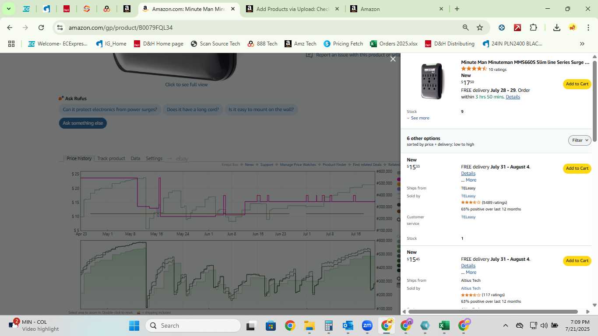Toggle the orange Keepa legend dot
This screenshot has height=336, width=598.
(399, 185)
